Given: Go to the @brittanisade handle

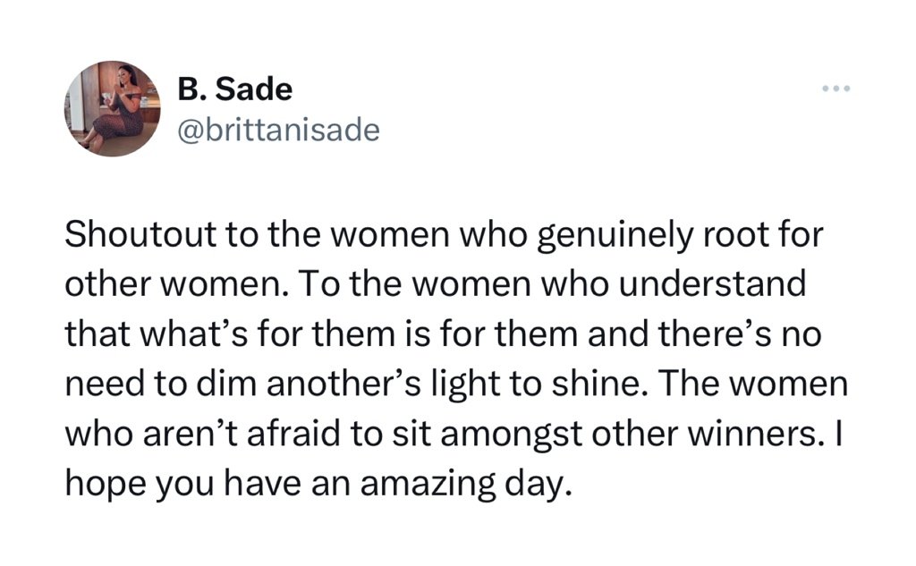Looking at the screenshot, I should coord(279,130).
